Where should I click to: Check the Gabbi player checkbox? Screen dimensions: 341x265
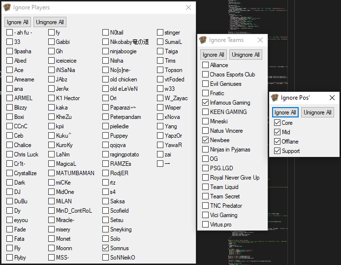click(51, 41)
